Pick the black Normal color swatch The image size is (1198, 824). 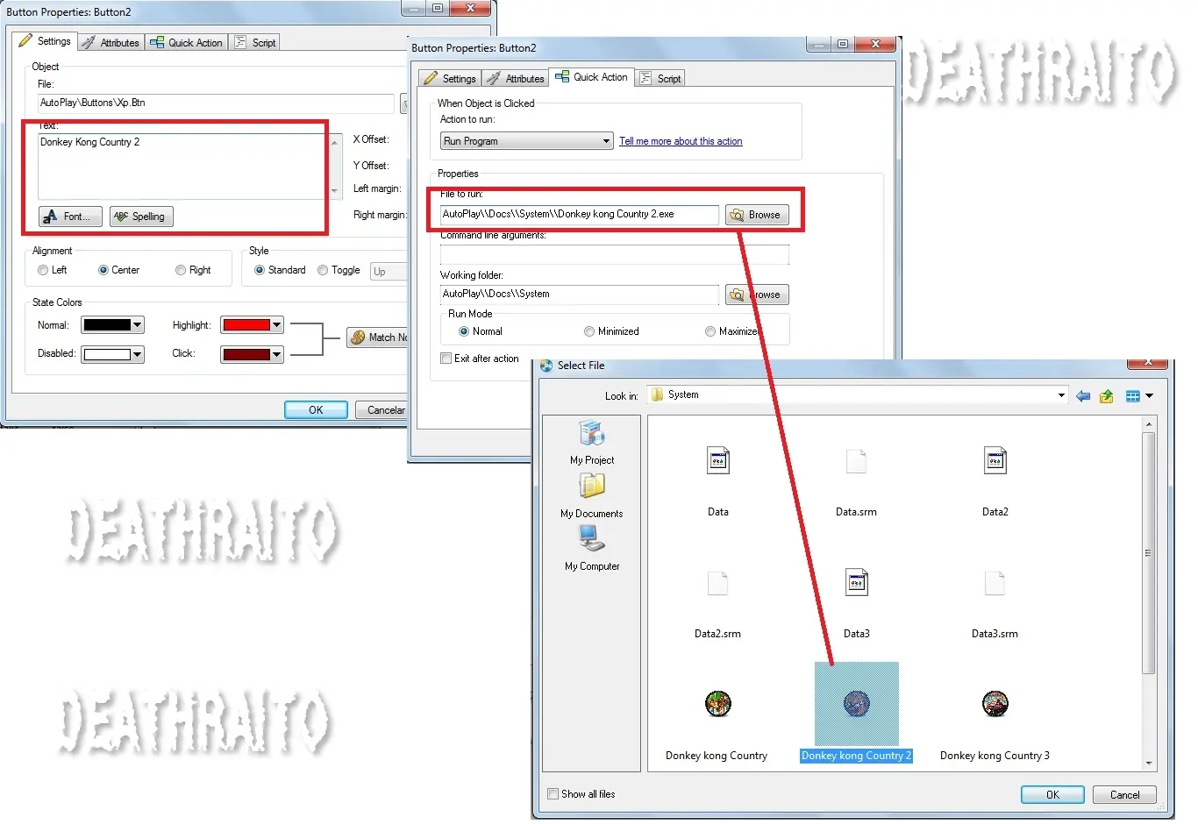coord(106,325)
